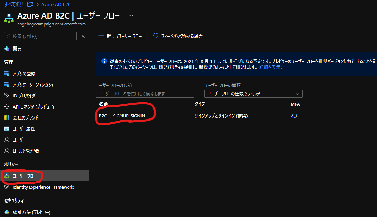Screen dimensions: 377x217
Task: Open the ユーザー フローの種類でフィルター dropdown
Action: coord(253,93)
